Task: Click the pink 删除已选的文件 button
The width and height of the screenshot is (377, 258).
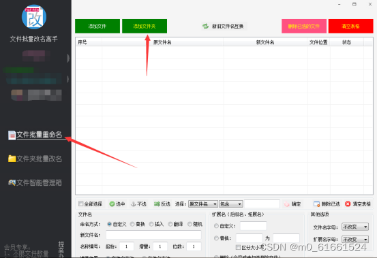Action: click(x=304, y=26)
